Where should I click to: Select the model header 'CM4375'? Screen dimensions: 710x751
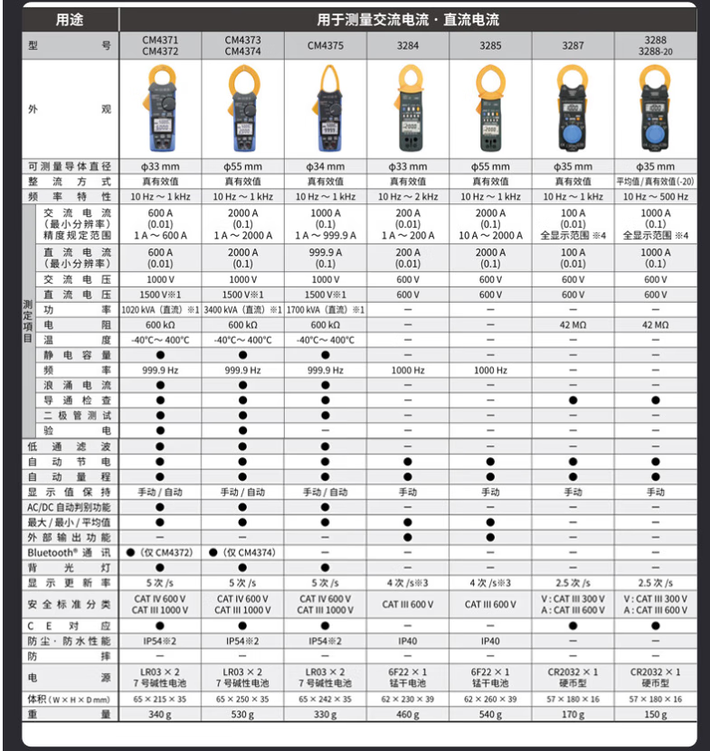(326, 45)
